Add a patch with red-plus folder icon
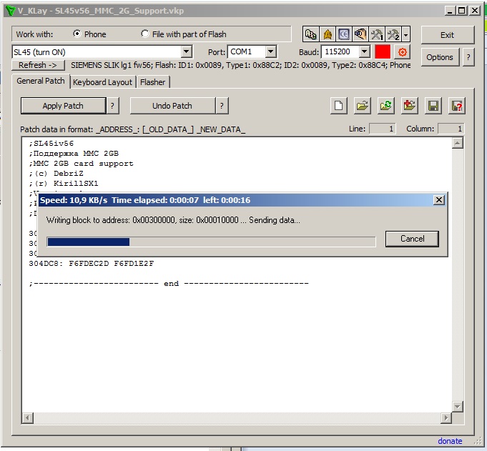The image size is (487, 451). (409, 106)
